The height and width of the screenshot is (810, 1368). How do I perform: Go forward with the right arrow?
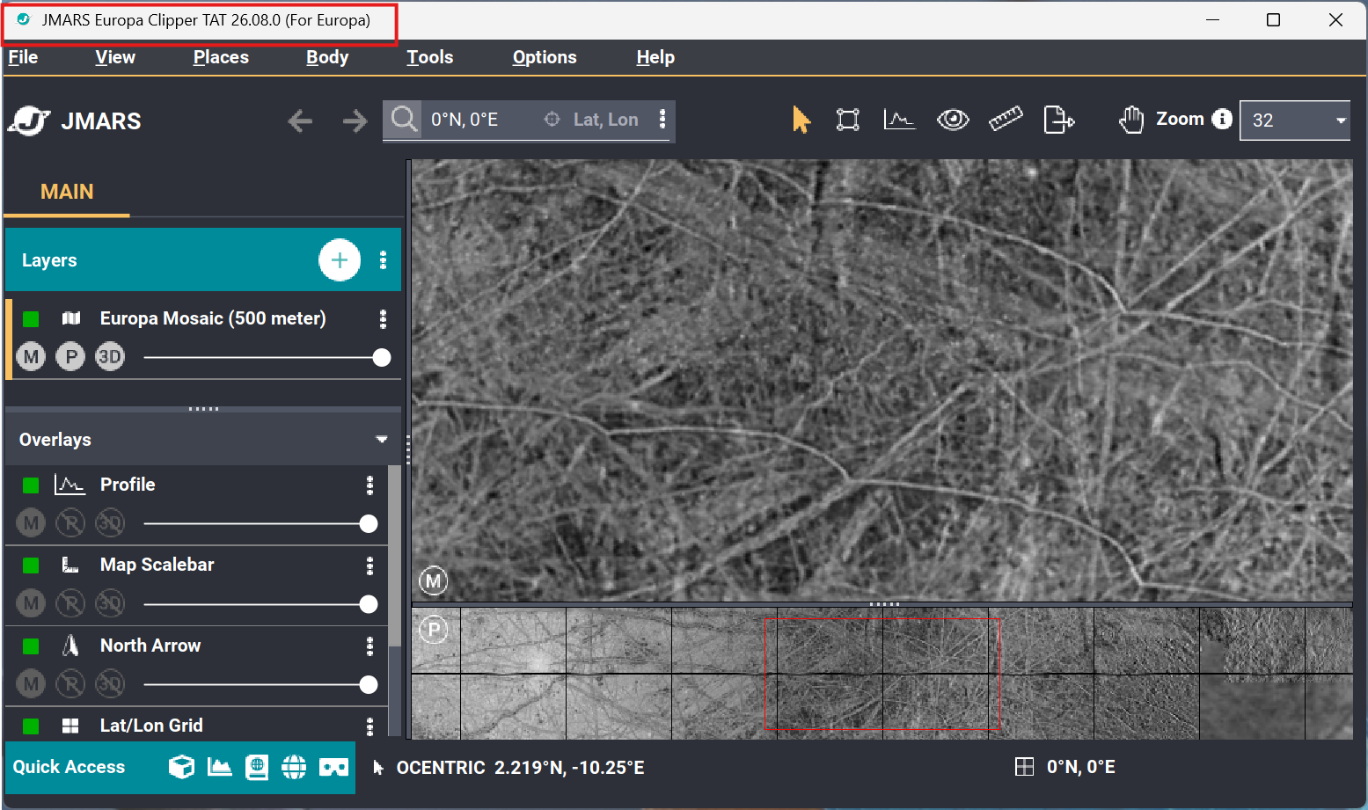[x=355, y=120]
